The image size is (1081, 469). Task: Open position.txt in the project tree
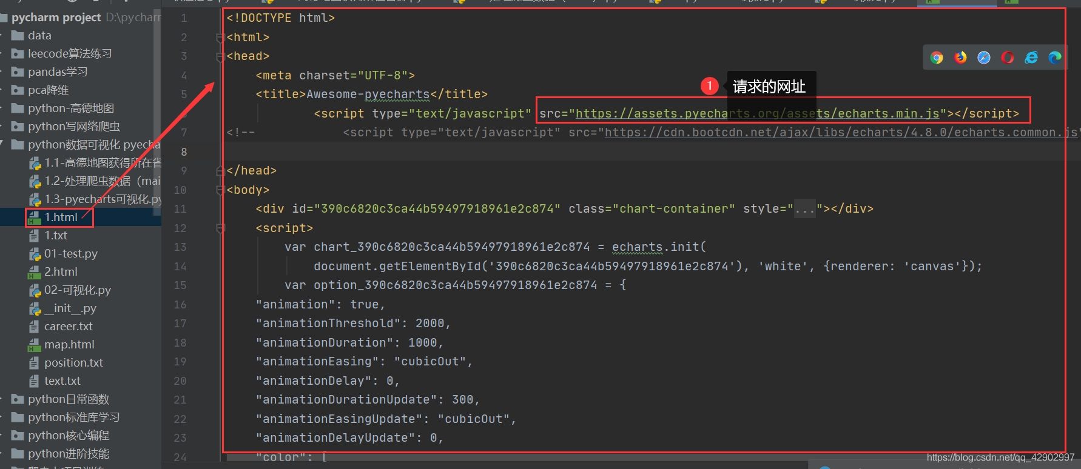tap(73, 362)
